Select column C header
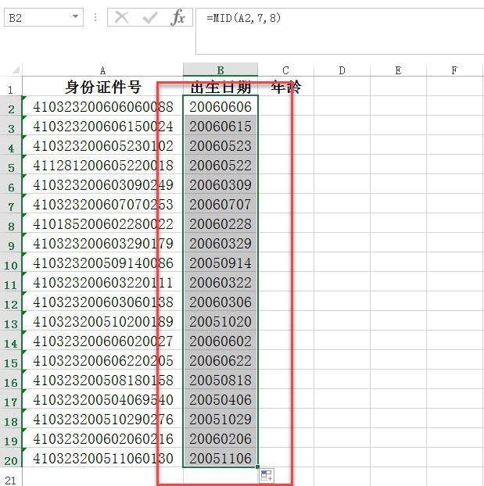 [x=285, y=70]
